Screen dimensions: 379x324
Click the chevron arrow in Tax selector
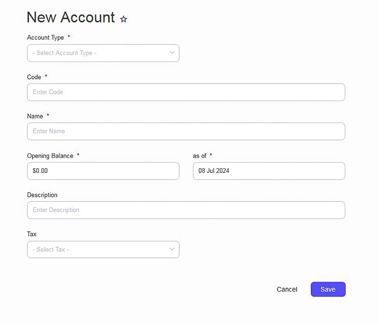point(172,249)
